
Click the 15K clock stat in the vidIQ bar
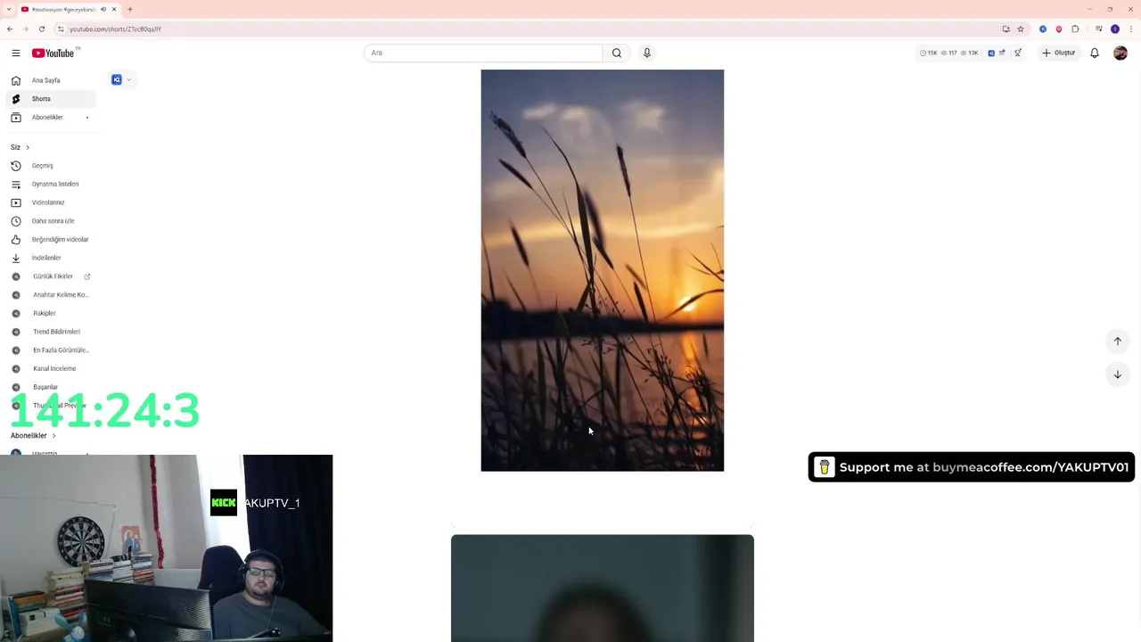click(x=929, y=53)
